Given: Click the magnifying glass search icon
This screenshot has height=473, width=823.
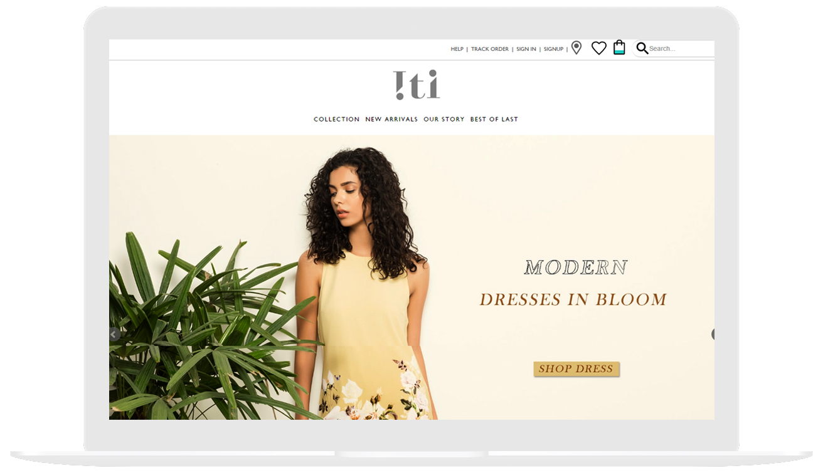Looking at the screenshot, I should tap(642, 48).
